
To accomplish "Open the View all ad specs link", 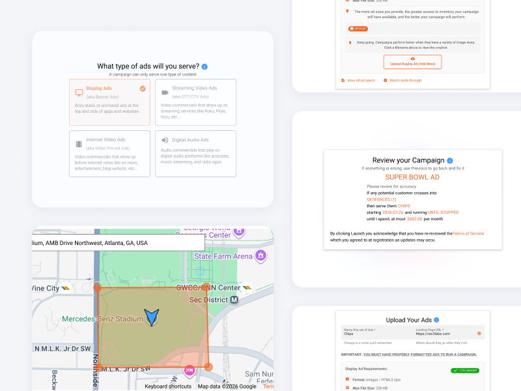I will pyautogui.click(x=360, y=80).
